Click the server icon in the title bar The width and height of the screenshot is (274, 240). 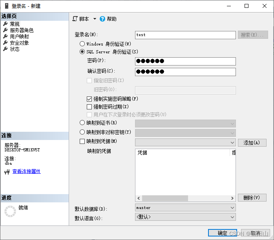[7, 6]
